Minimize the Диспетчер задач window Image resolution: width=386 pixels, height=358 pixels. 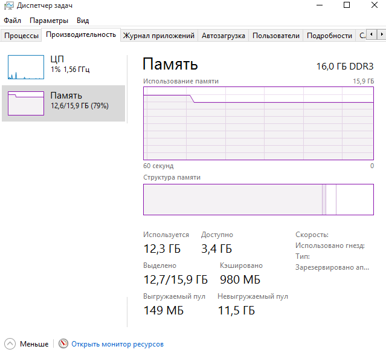(x=318, y=5)
